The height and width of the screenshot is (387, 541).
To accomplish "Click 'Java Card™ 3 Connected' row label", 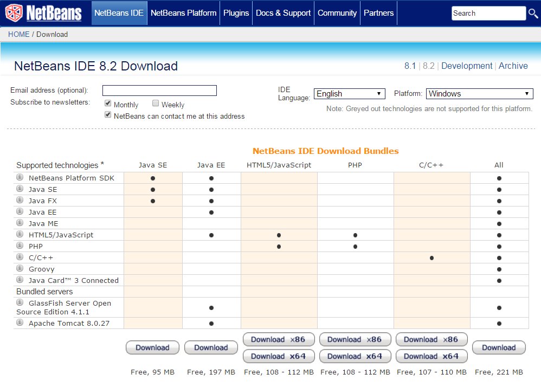I will point(74,280).
